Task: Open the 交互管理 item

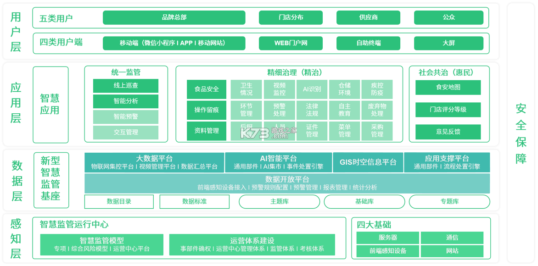Action: pos(126,133)
